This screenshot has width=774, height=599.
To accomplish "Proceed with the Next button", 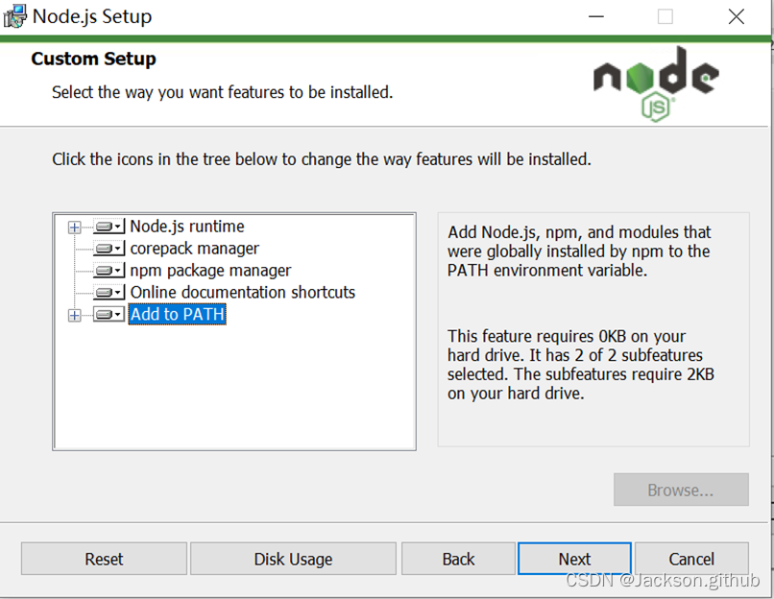I will [574, 559].
